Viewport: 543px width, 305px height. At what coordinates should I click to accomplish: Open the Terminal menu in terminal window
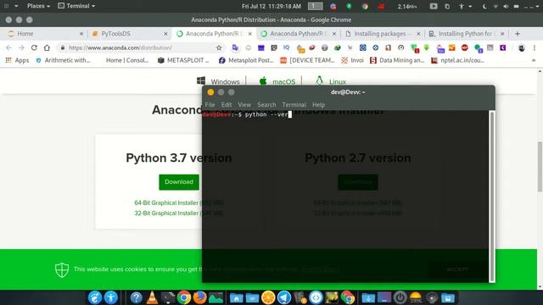(294, 104)
